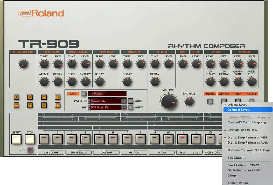This screenshot has width=273, height=185.
Task: Step the PATTERN up/down stepper
Action: (x=124, y=101)
